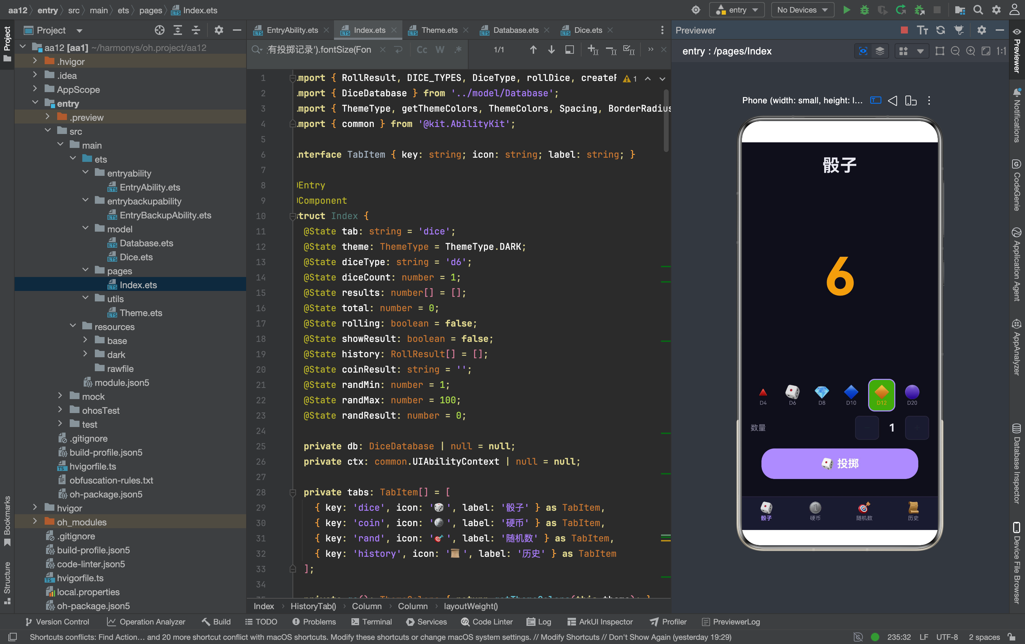This screenshot has height=644, width=1025.
Task: Open Database Inspector side panel
Action: click(1017, 464)
